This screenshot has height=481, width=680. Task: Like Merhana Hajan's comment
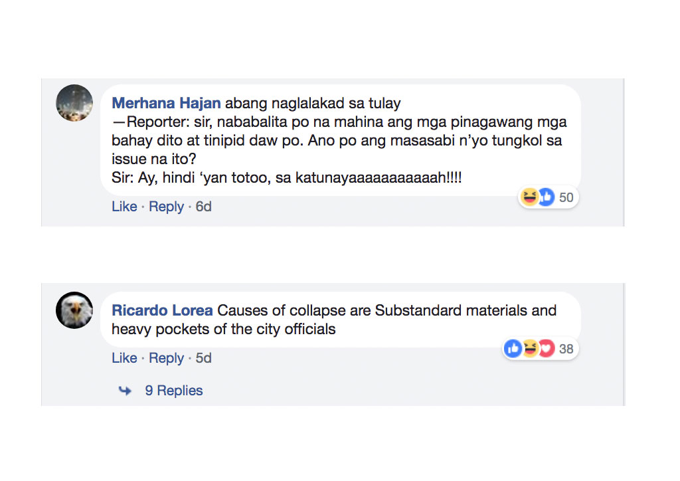point(124,207)
